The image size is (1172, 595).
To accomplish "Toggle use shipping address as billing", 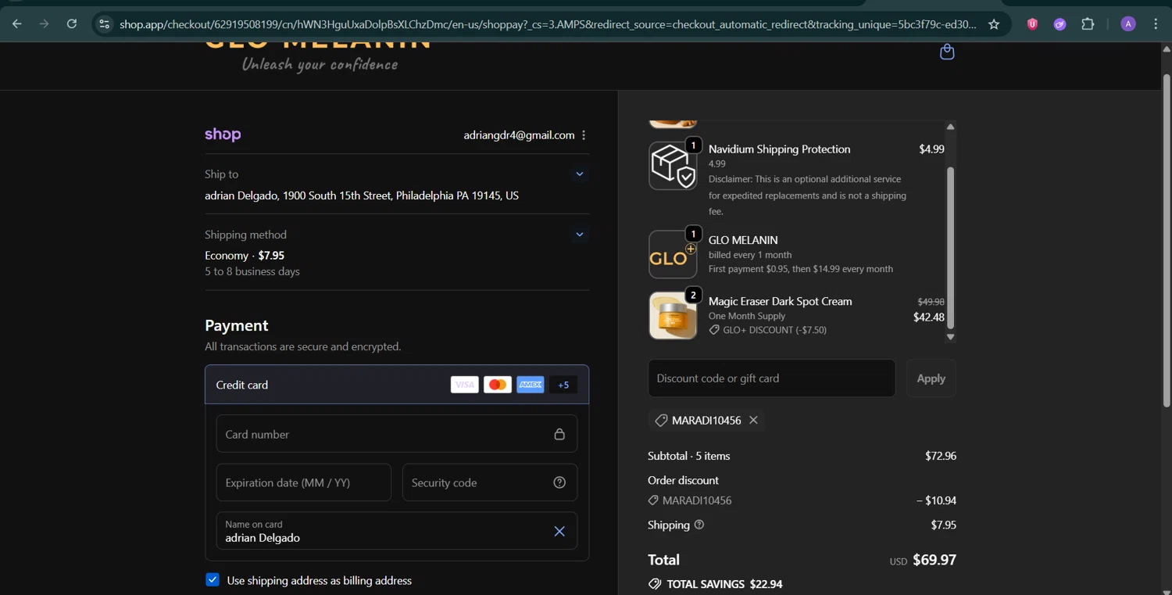I will pyautogui.click(x=213, y=580).
